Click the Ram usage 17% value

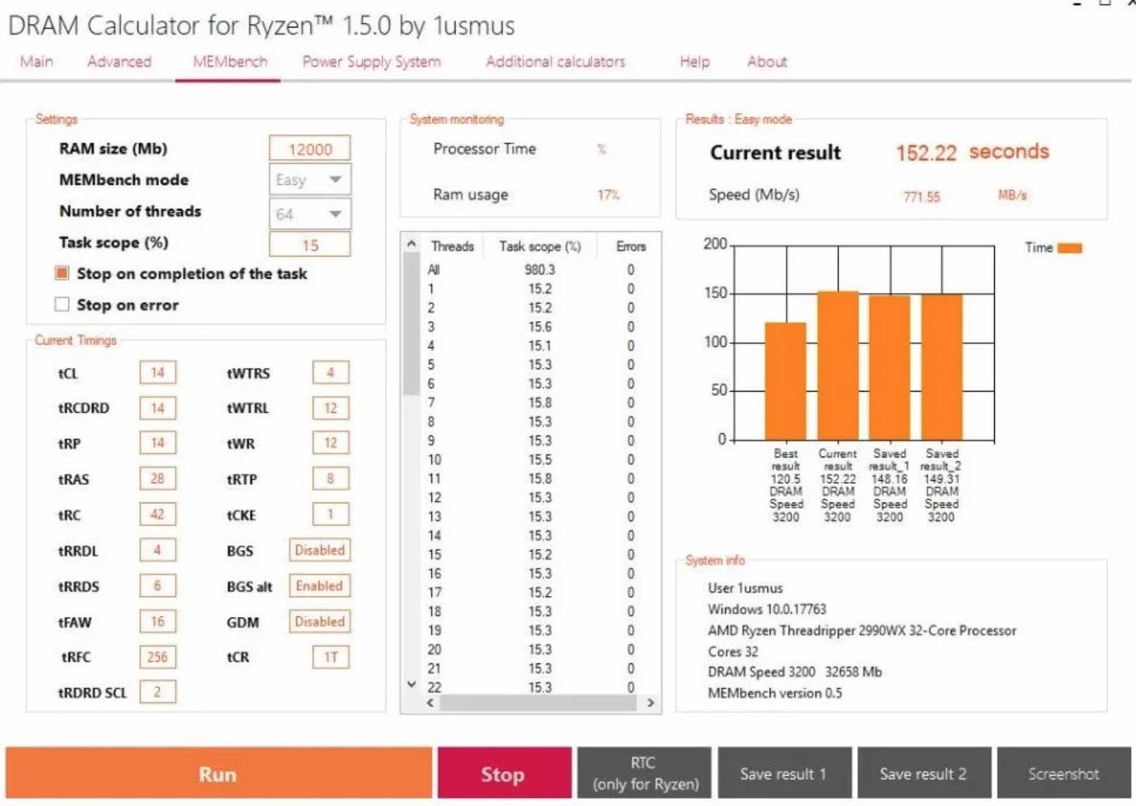[608, 195]
